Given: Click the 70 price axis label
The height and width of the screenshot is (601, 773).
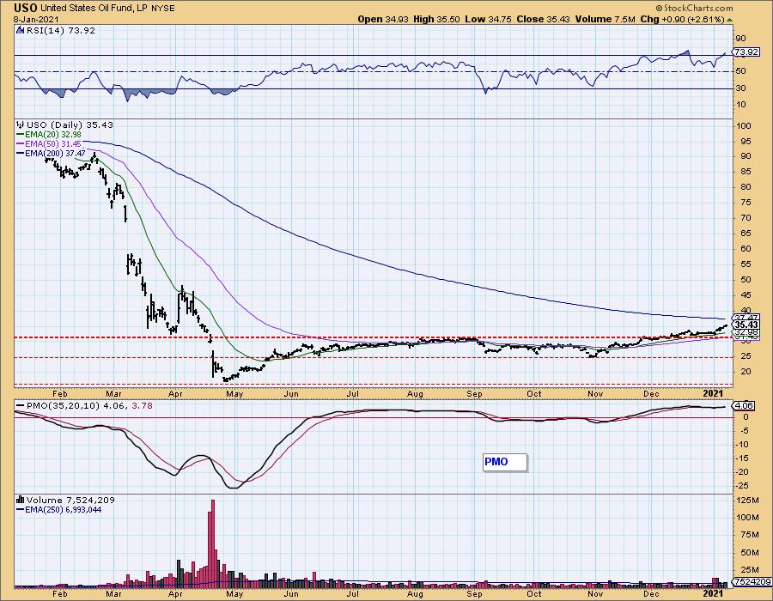Looking at the screenshot, I should tap(746, 218).
